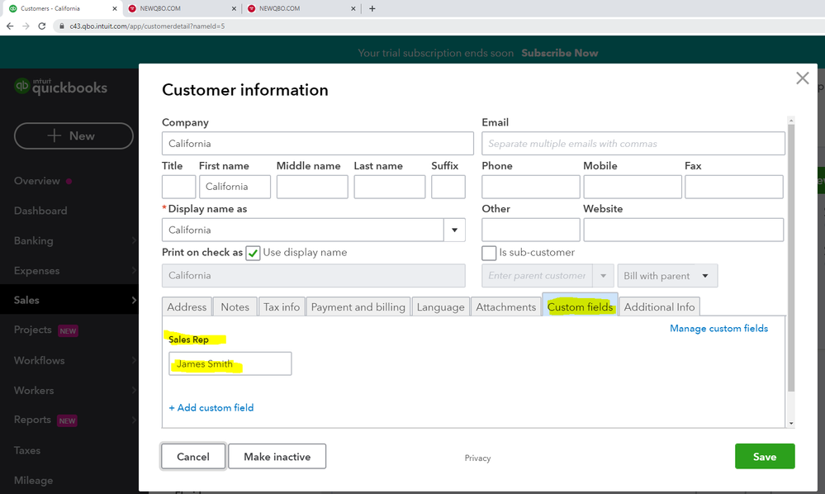The image size is (825, 494).
Task: Click Add custom field
Action: [x=211, y=407]
